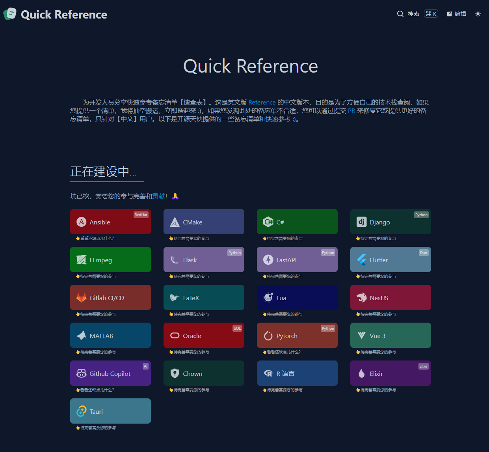Click the Python tag on FastAPI card
This screenshot has width=489, height=452.
pos(328,253)
